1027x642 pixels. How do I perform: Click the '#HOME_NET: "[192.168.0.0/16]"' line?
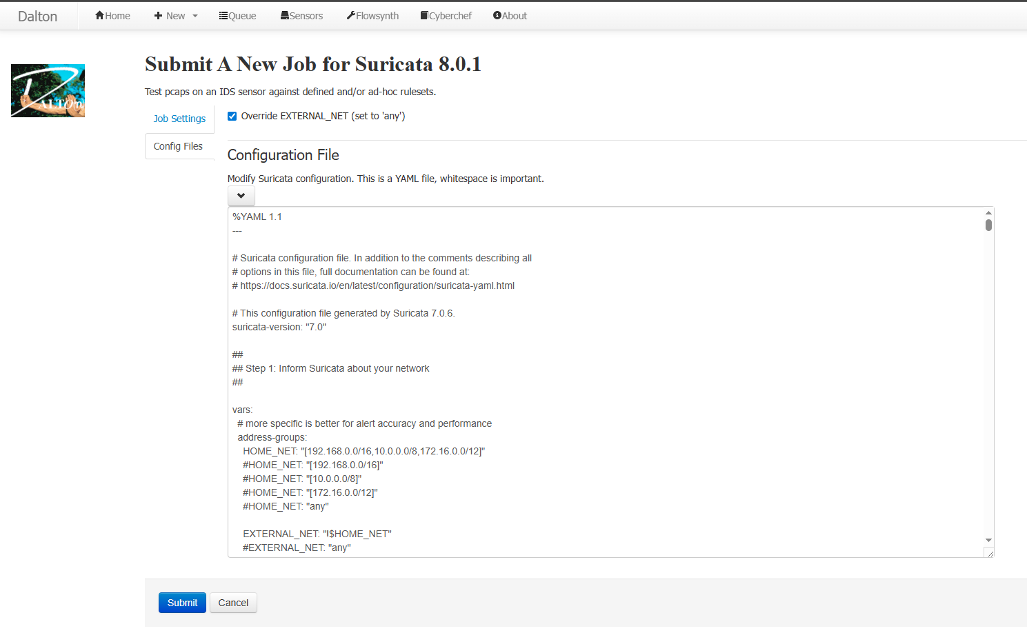pos(313,465)
